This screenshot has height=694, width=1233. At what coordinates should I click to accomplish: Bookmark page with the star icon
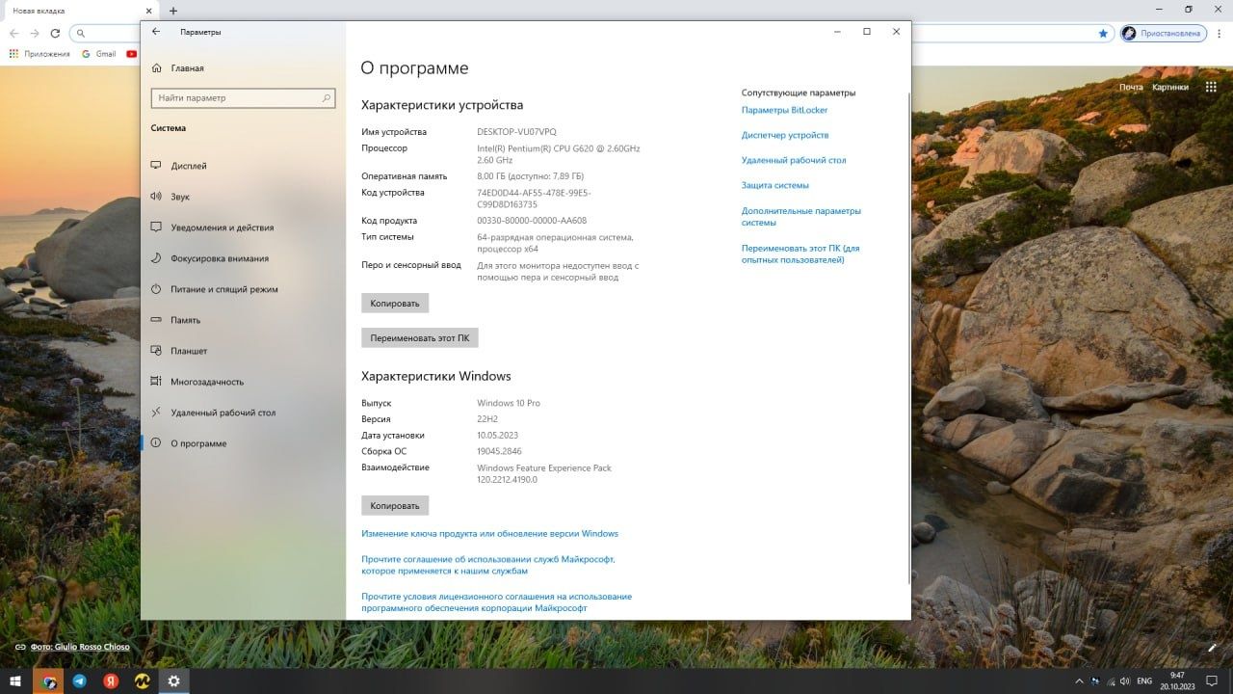[x=1103, y=33]
